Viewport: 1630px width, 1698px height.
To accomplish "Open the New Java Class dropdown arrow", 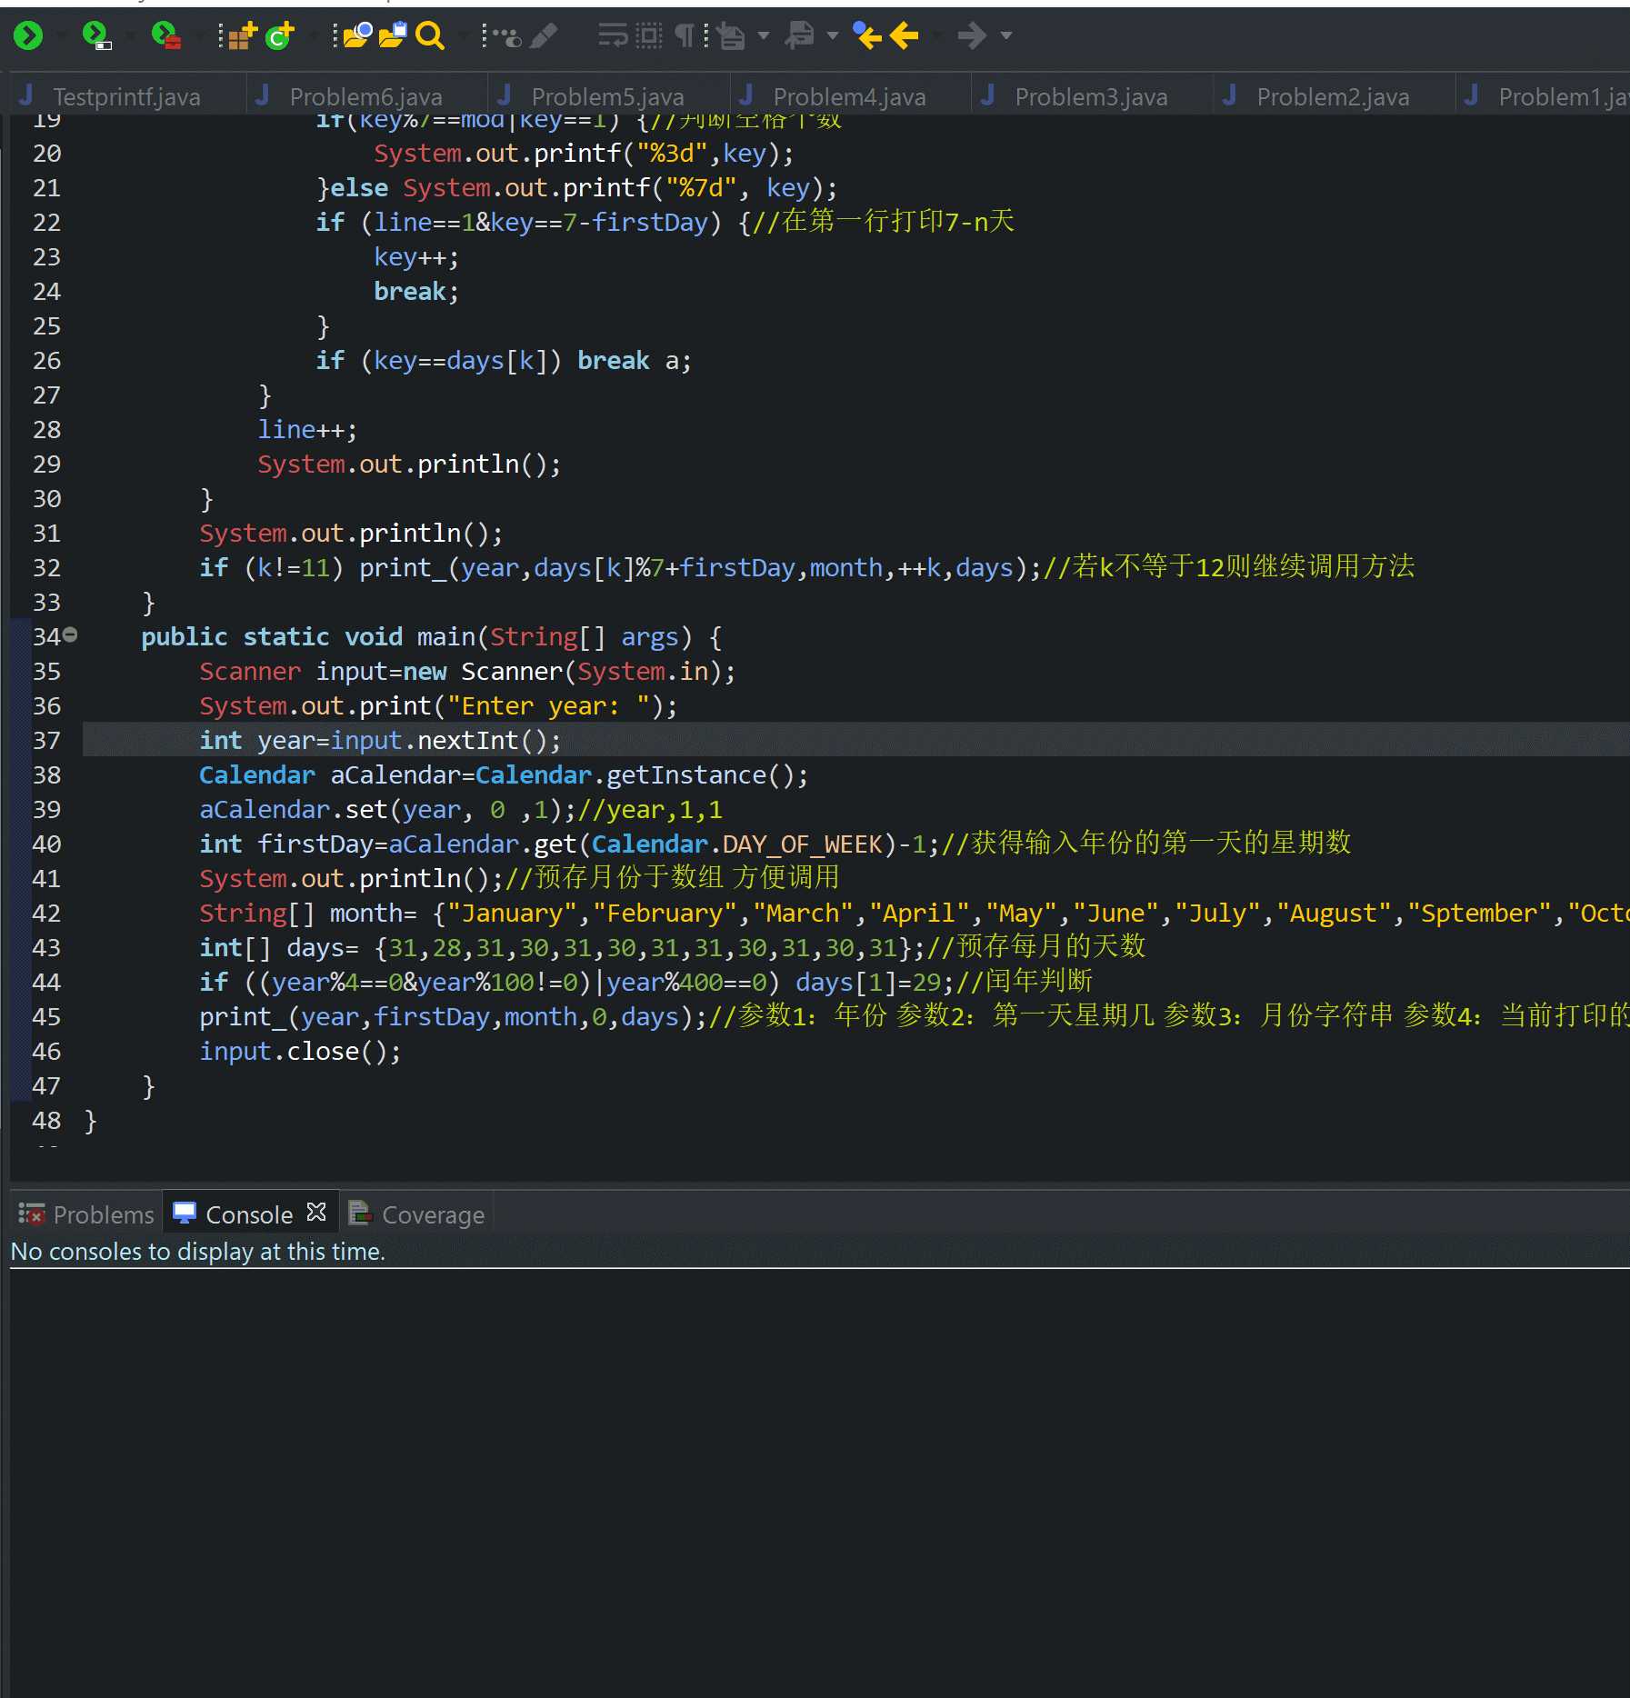I will point(312,35).
